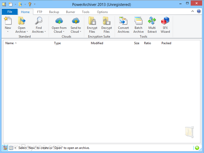Click the blue Help question mark icon
This screenshot has width=204, height=153.
(199, 11)
